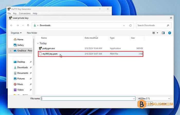The height and width of the screenshot is (115, 180).
Task: Click the pin icon next to Downloads
Action: (x=31, y=67)
